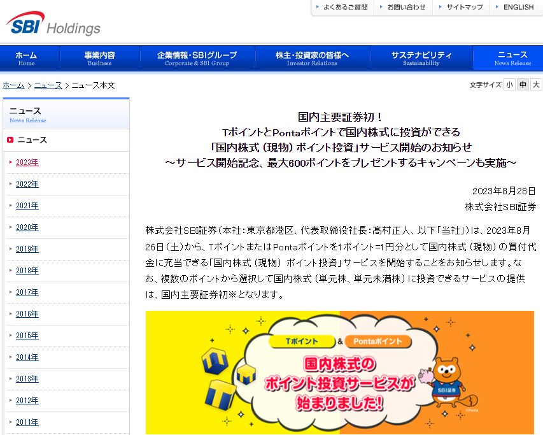
Task: Click the Pontaポイント label in banner
Action: (378, 341)
